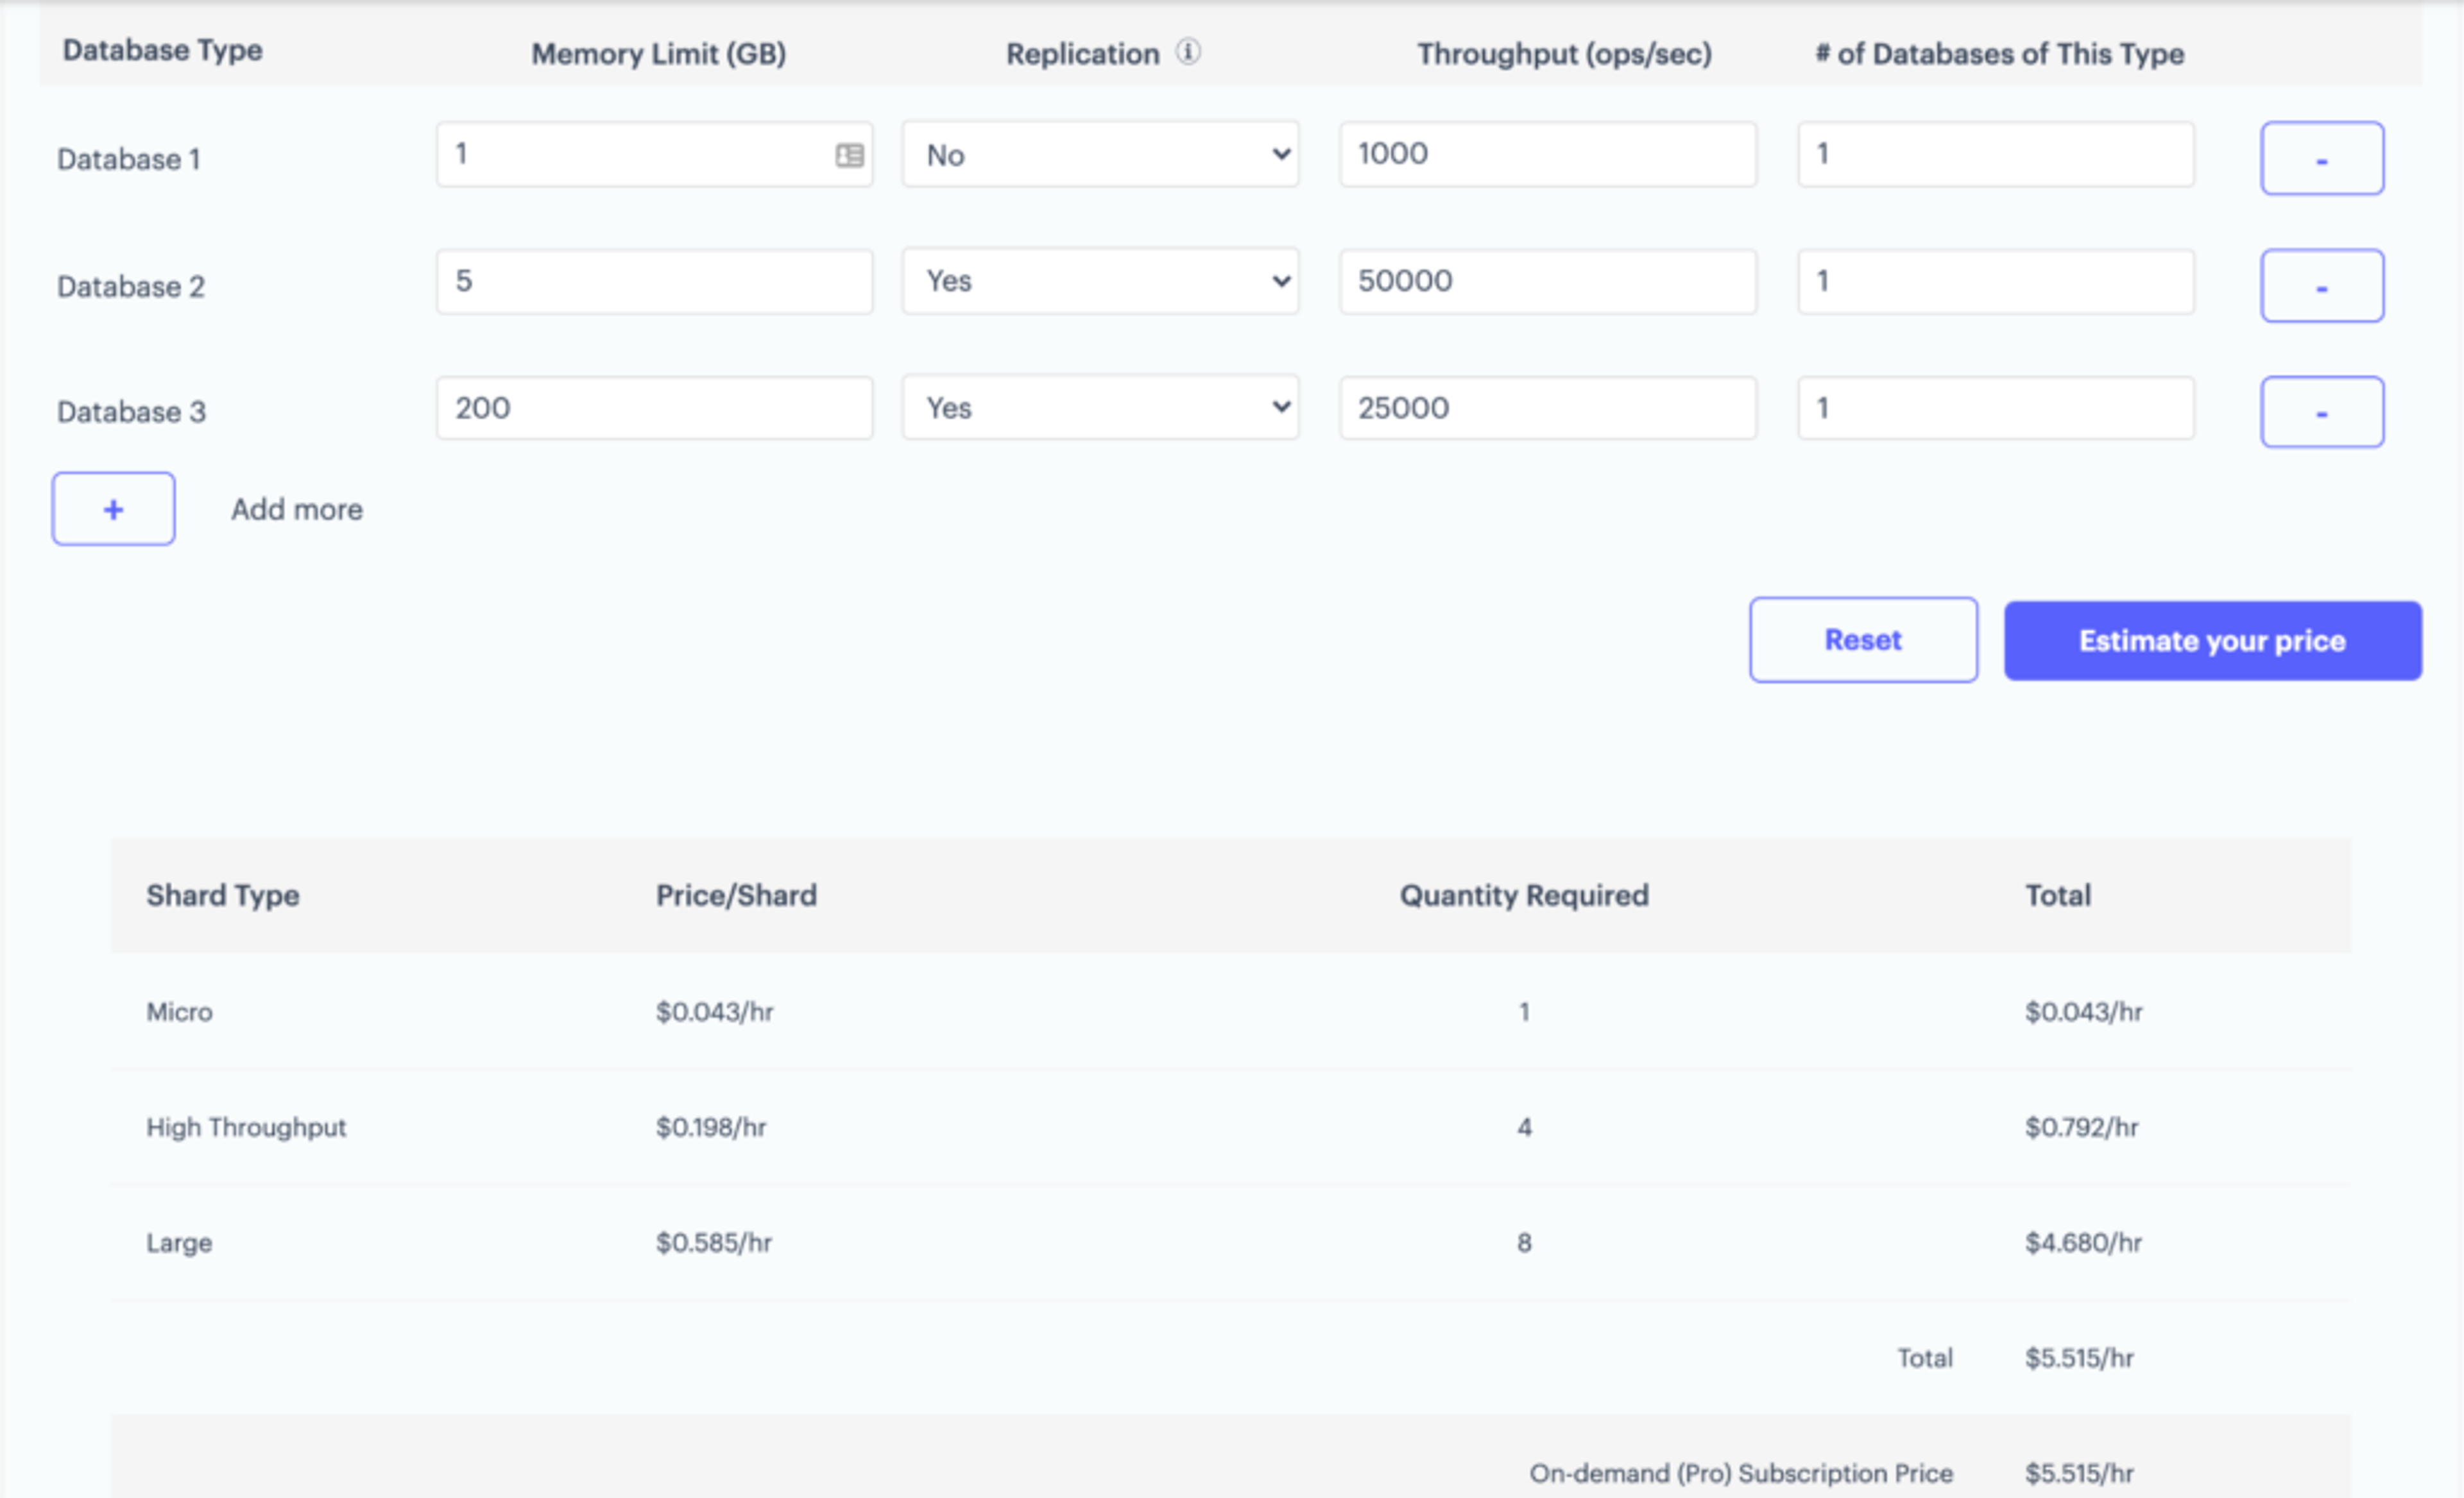2464x1498 pixels.
Task: Open Database 1 Replication dropdown showing No
Action: pyautogui.click(x=1099, y=155)
